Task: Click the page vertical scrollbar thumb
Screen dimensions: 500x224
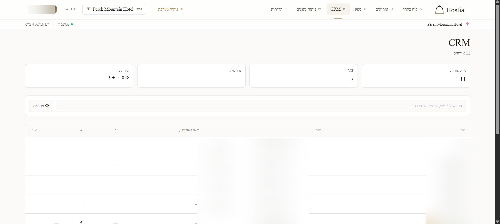Action: coord(497,70)
